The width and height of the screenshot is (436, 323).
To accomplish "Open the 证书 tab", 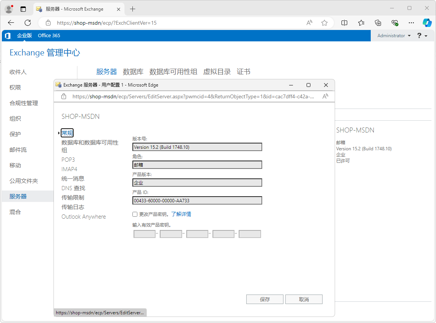I will [x=244, y=72].
